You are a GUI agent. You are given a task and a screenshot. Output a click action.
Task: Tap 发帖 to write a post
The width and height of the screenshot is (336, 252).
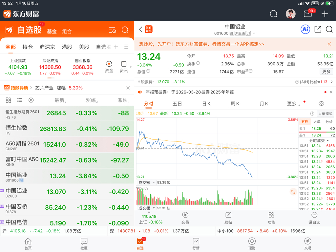(228, 218)
